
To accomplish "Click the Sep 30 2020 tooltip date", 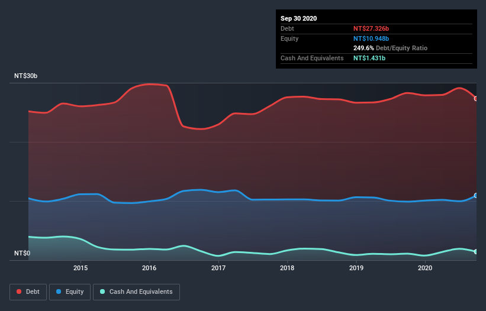I will (298, 18).
